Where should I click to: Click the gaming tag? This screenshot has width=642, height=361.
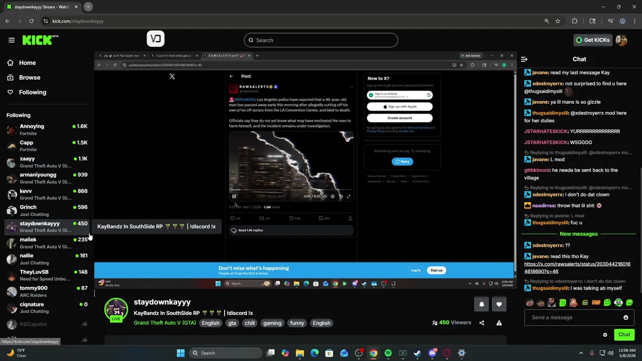click(272, 323)
